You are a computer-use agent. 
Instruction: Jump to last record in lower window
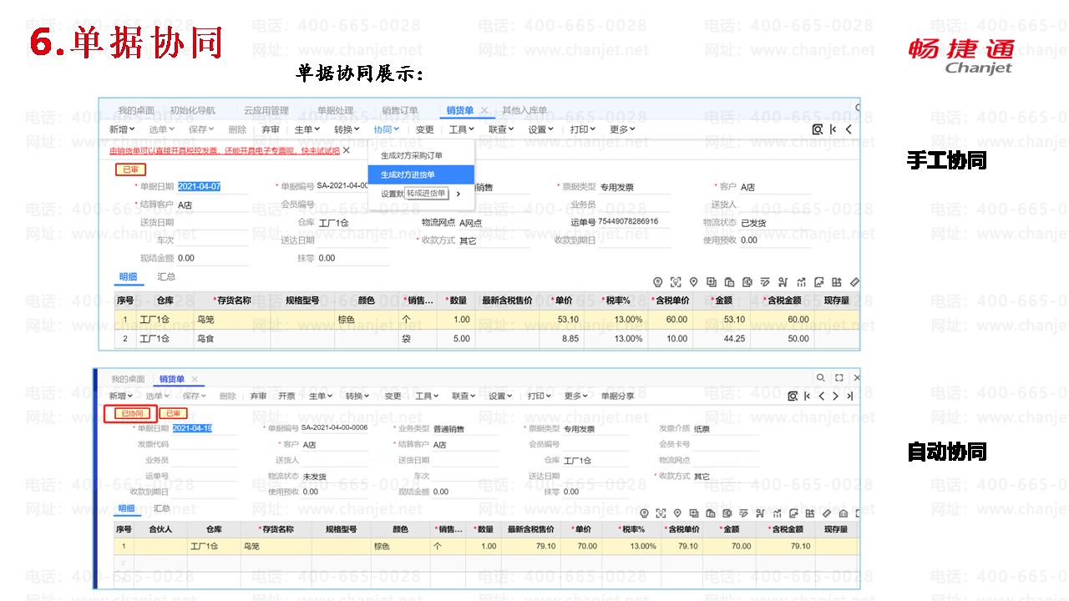click(850, 396)
